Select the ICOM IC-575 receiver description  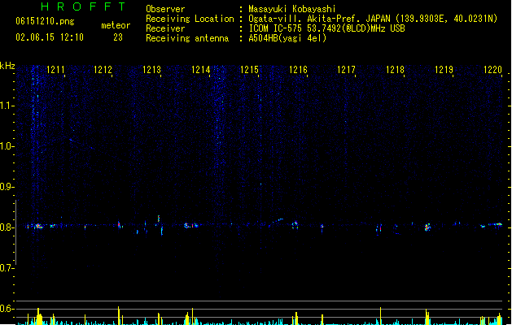(x=327, y=28)
